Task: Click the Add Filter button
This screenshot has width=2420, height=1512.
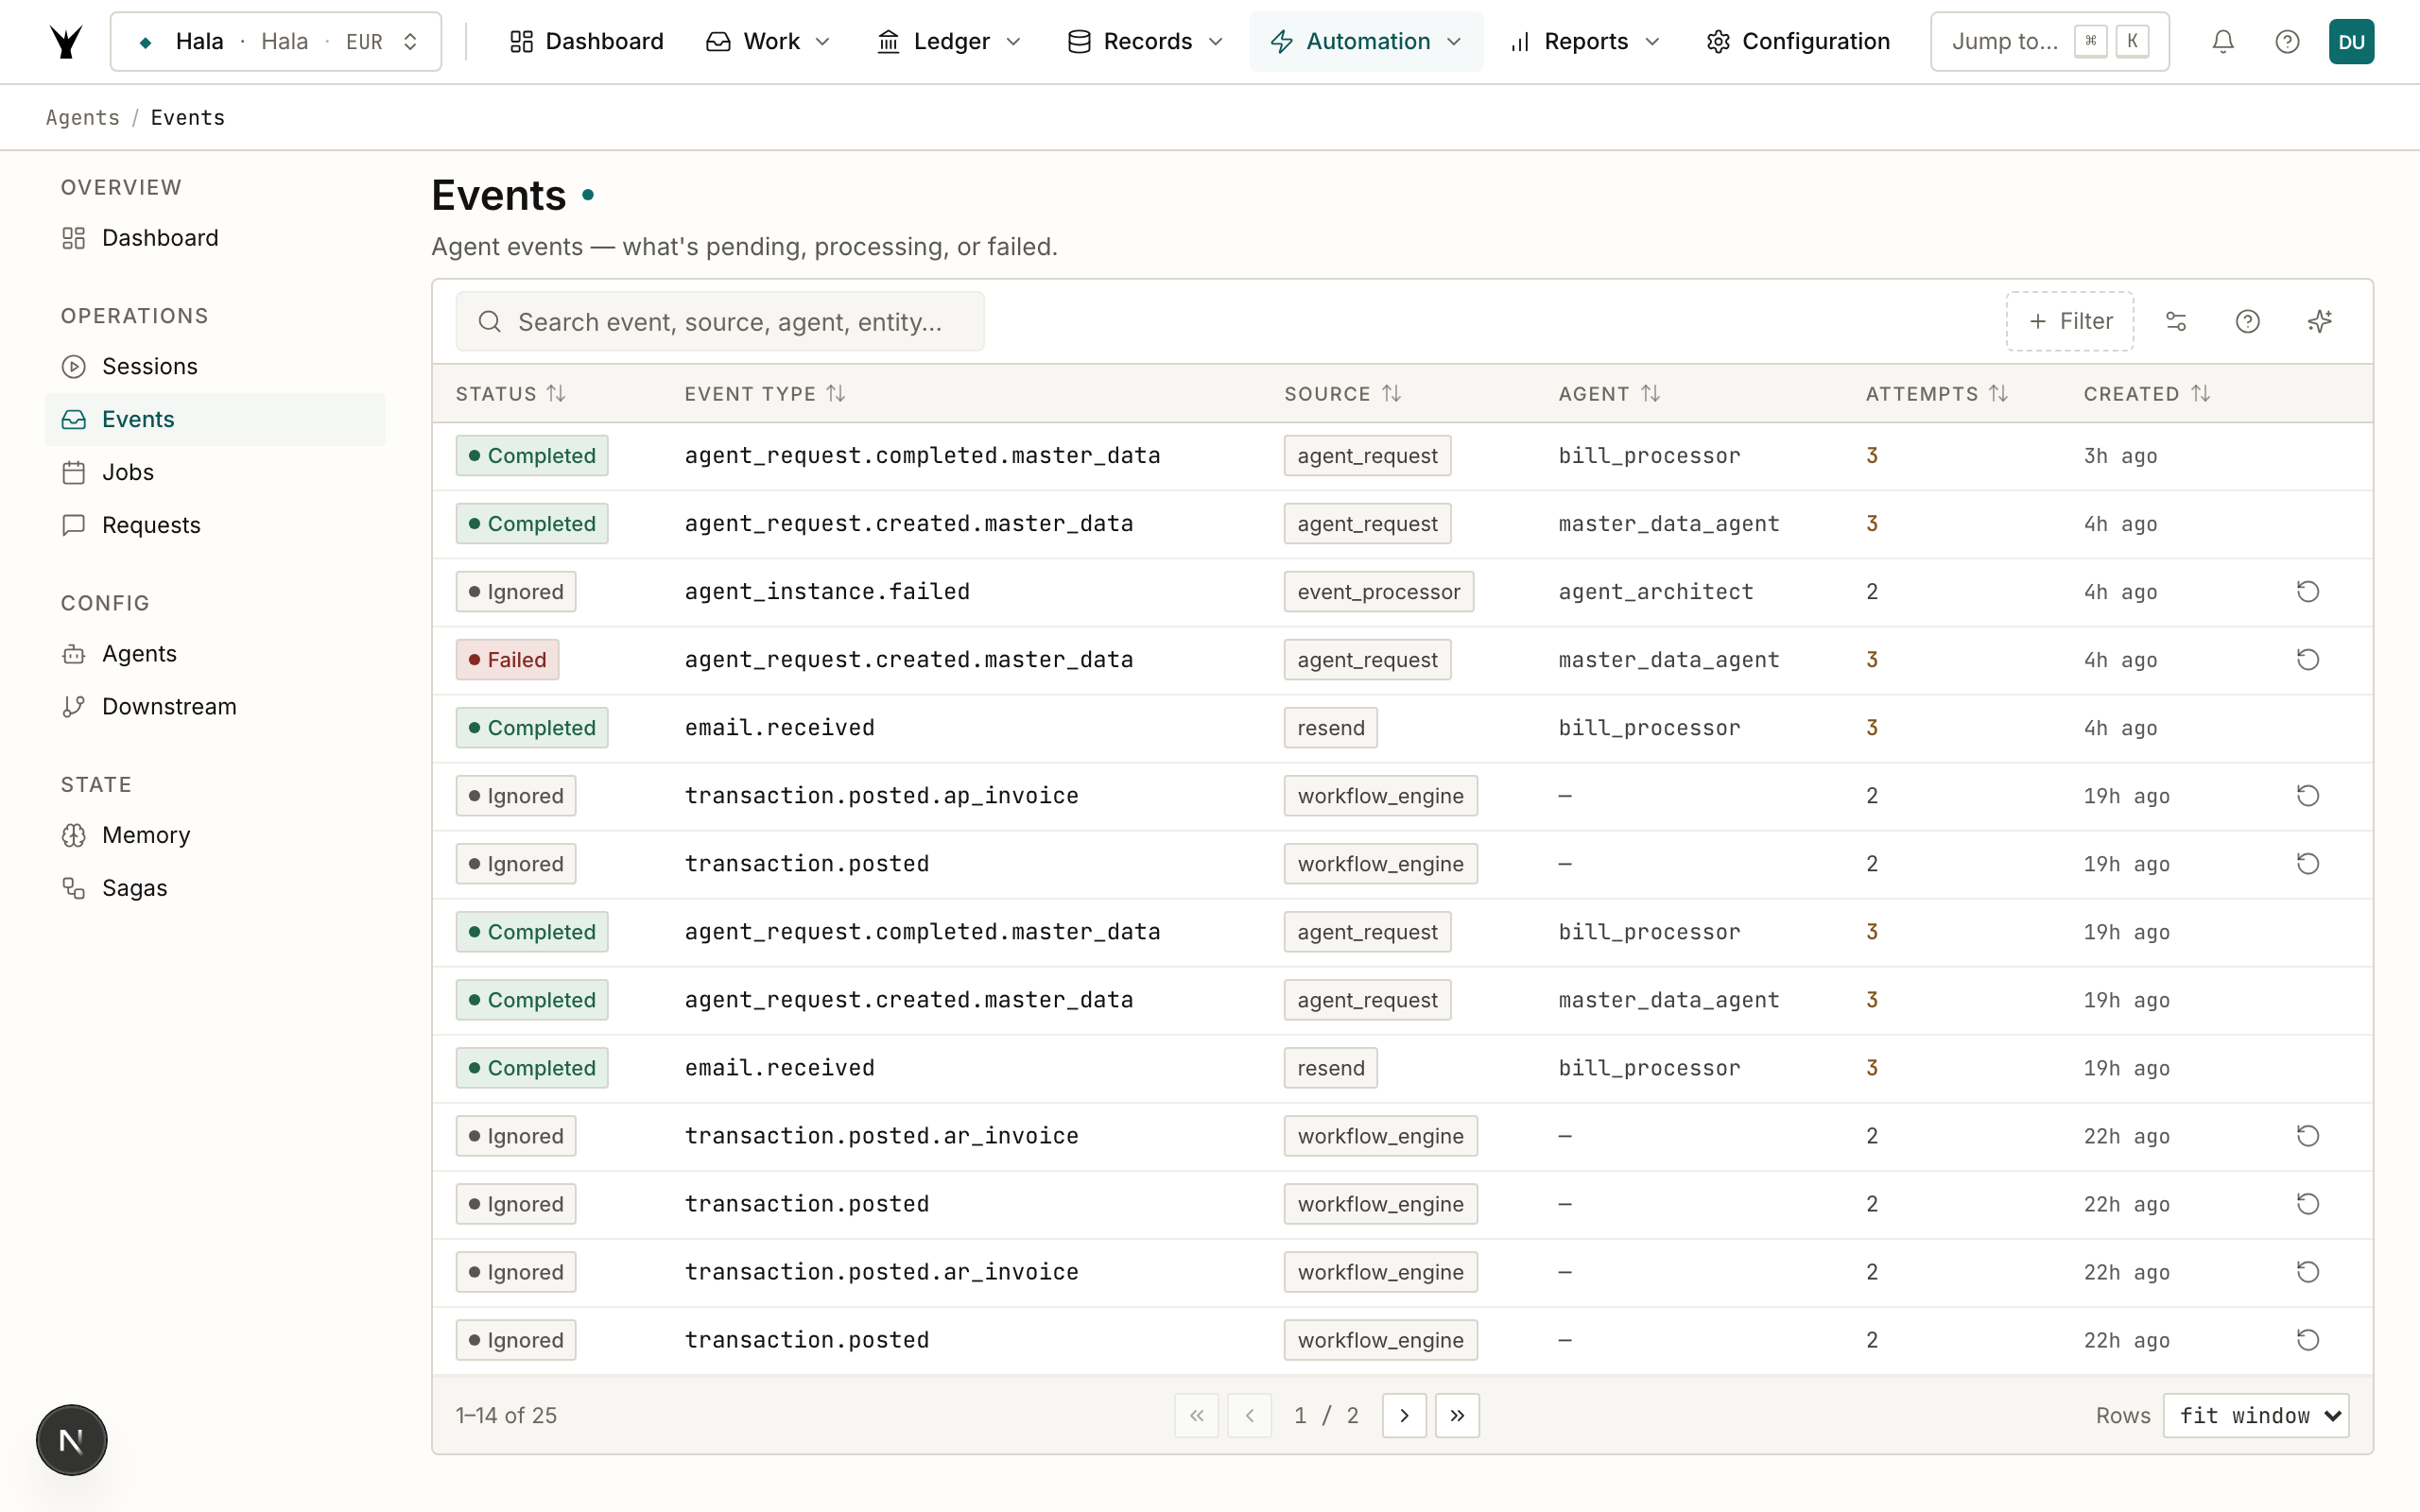Action: (x=2070, y=321)
